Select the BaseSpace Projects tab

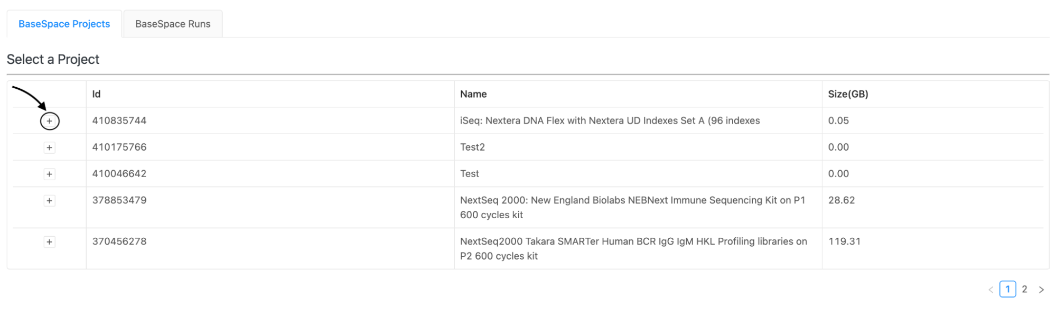tap(64, 24)
